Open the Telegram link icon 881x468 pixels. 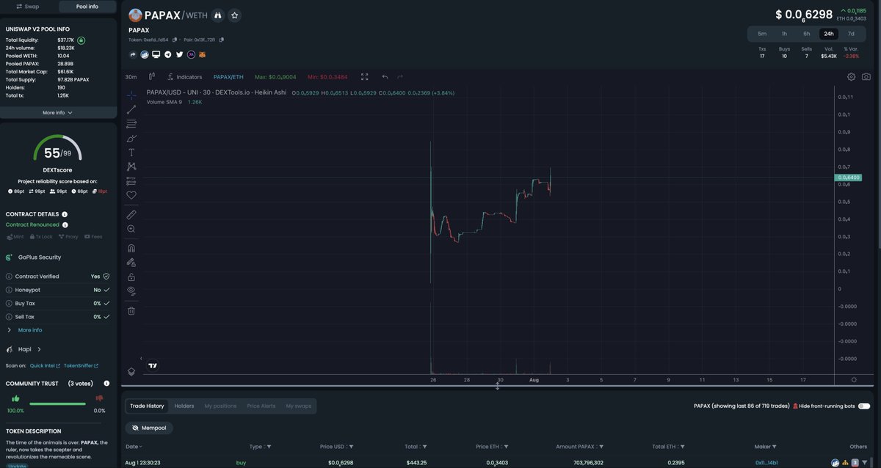(168, 54)
